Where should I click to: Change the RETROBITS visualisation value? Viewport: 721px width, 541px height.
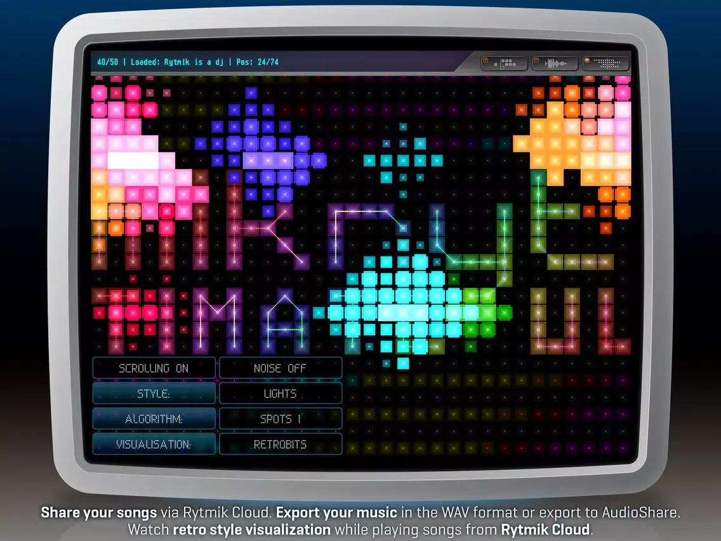click(281, 444)
